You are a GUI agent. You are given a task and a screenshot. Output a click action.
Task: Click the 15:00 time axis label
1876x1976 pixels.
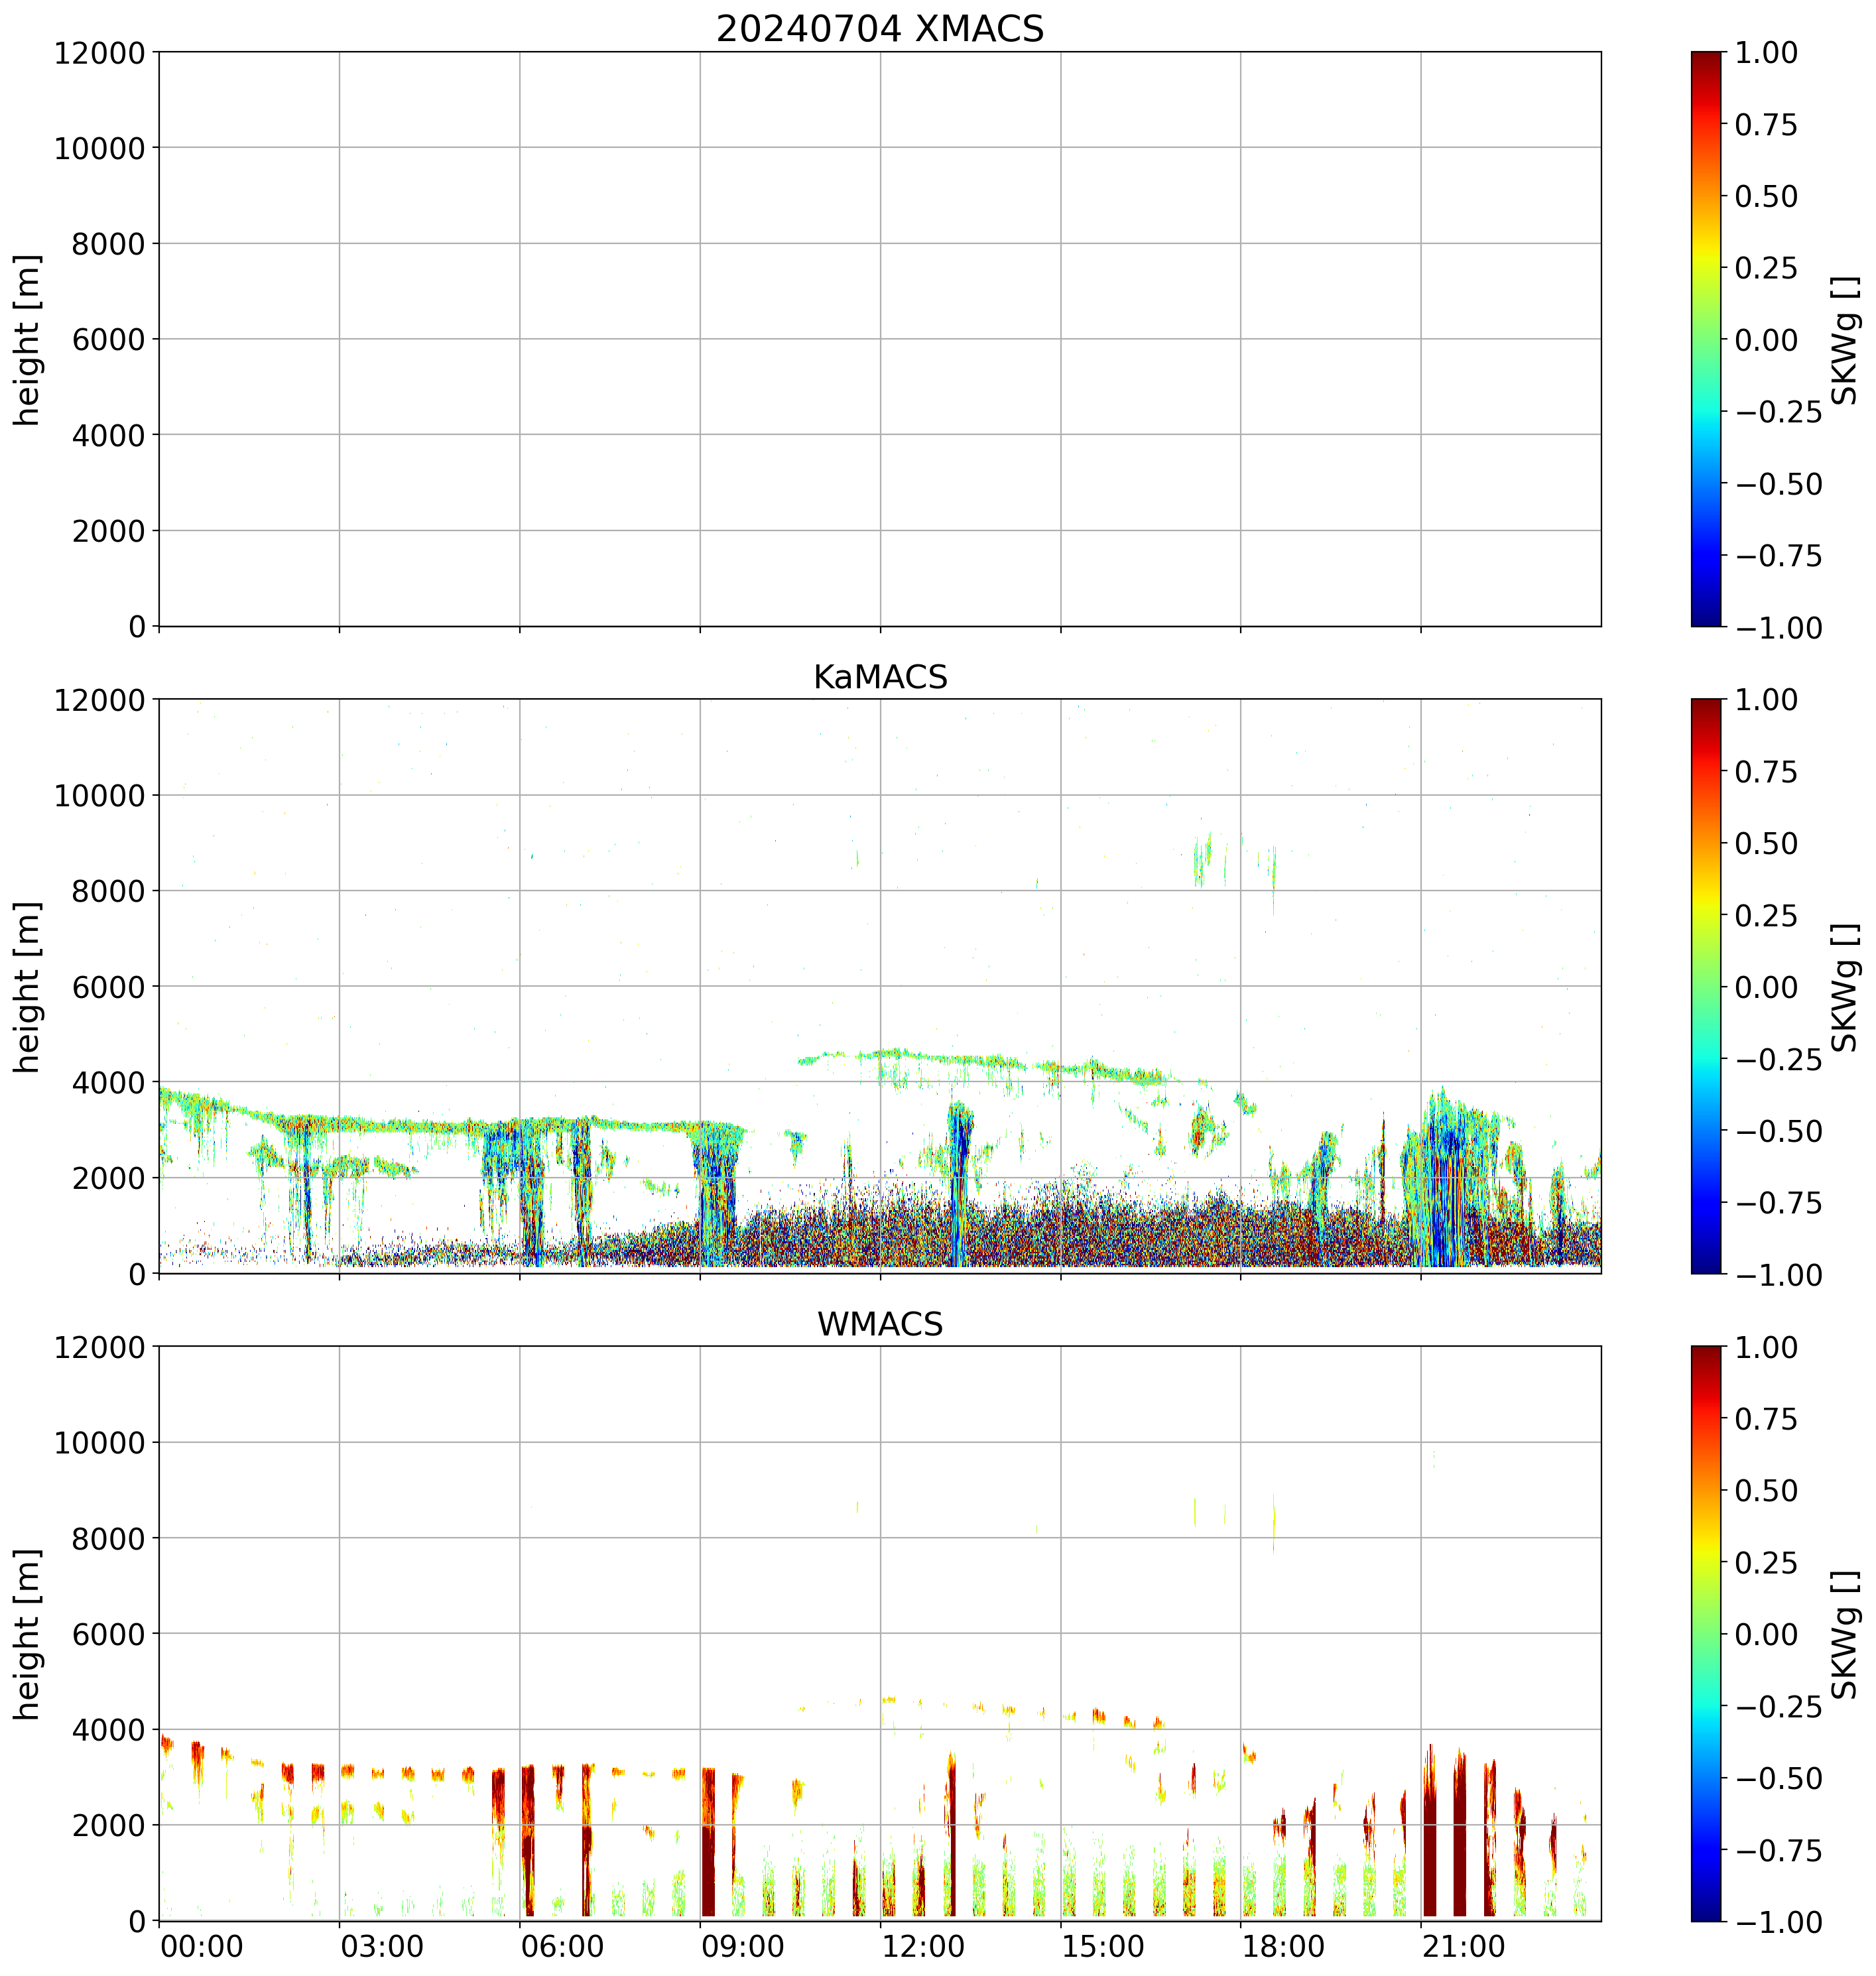coord(1103,1947)
